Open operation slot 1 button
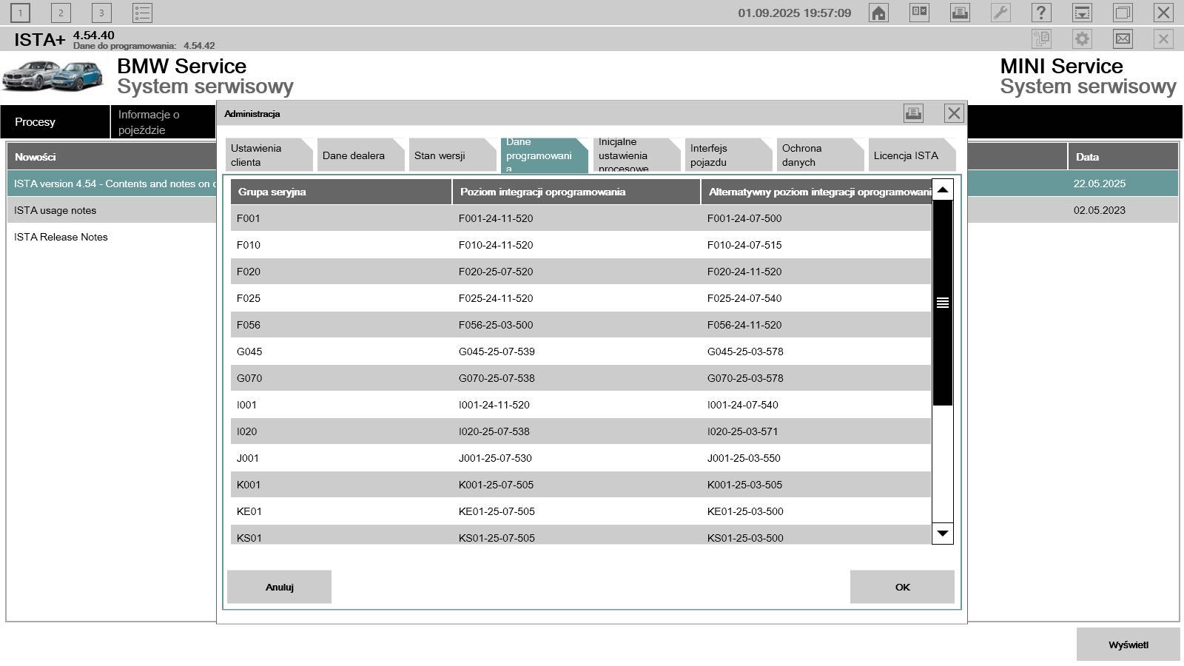Screen dimensions: 1184x666 point(20,13)
